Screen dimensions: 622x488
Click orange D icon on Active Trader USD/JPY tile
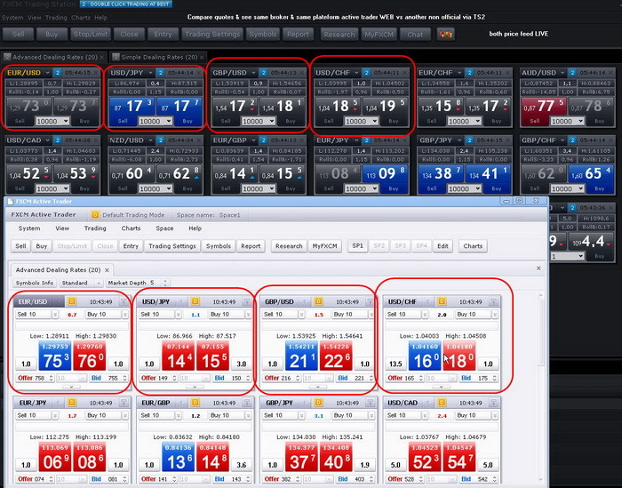coord(195,301)
